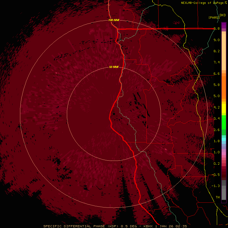228x228 pixels.
Task: Click the 1.8 value on the color scale
Action: tap(217, 141)
